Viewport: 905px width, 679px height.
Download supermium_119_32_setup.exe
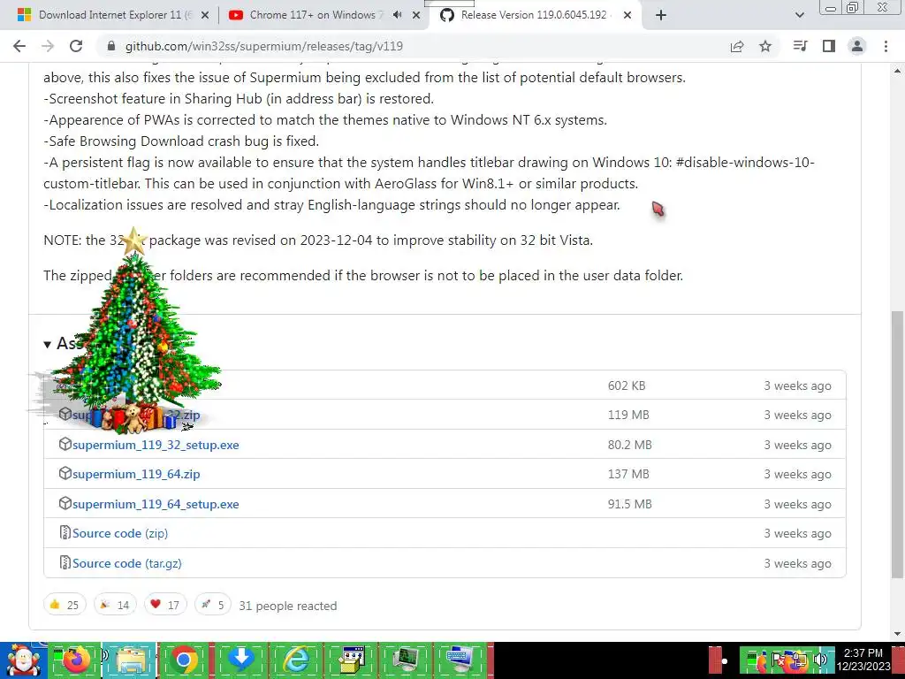click(x=156, y=446)
